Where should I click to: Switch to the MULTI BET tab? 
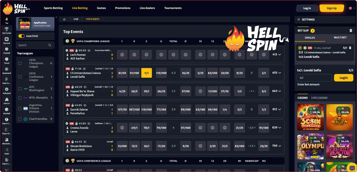pos(340,38)
